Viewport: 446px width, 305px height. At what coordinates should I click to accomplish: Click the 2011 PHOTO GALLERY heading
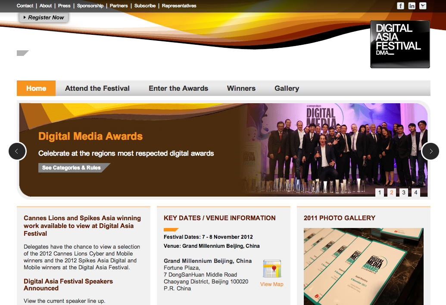point(339,218)
